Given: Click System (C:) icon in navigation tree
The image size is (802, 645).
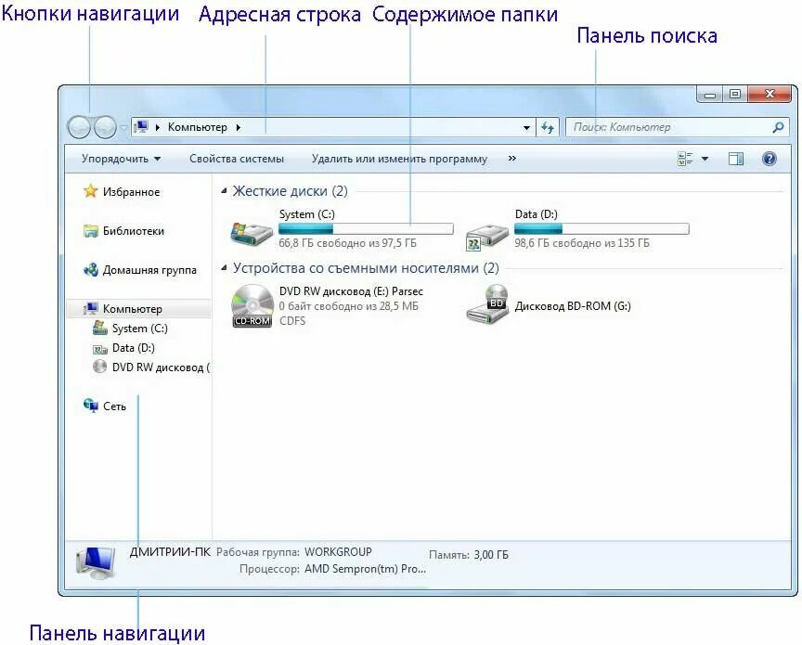Looking at the screenshot, I should (99, 328).
